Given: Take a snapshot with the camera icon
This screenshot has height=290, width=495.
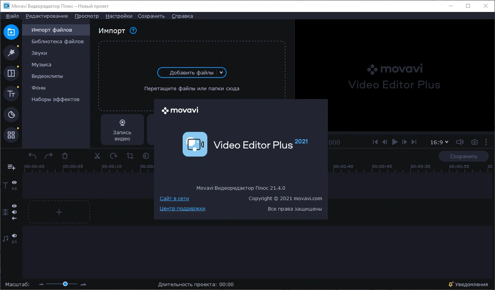Looking at the screenshot, I should point(475,142).
